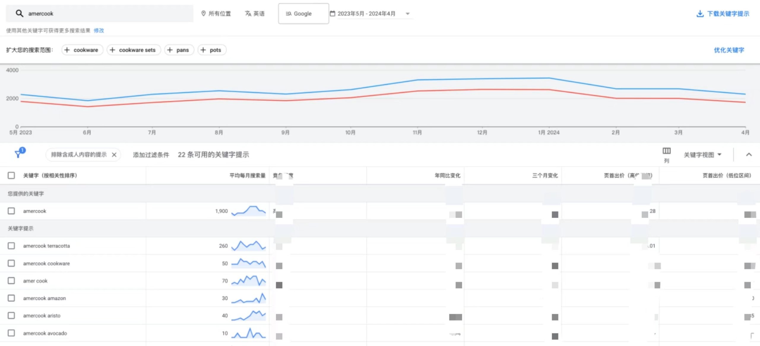Click the download keyword ideas icon
This screenshot has height=346, width=760.
(x=700, y=14)
